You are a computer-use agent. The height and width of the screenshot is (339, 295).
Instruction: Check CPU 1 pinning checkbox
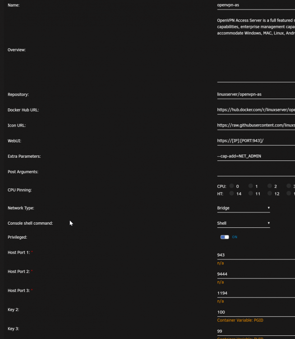click(250, 186)
